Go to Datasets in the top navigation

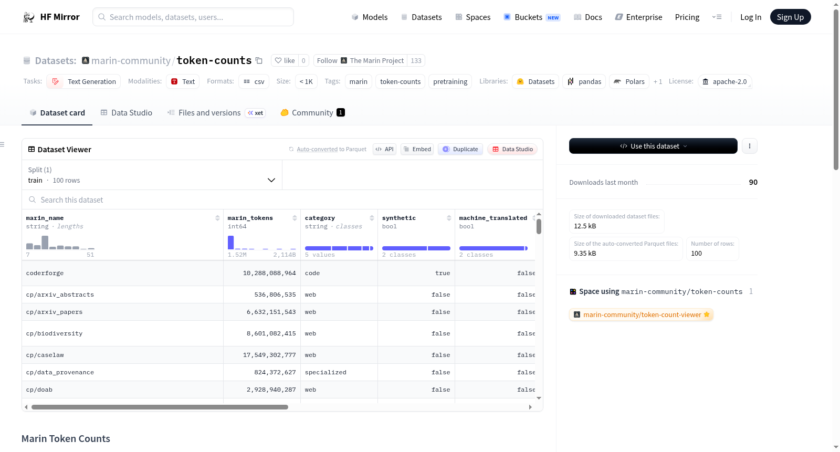point(422,17)
